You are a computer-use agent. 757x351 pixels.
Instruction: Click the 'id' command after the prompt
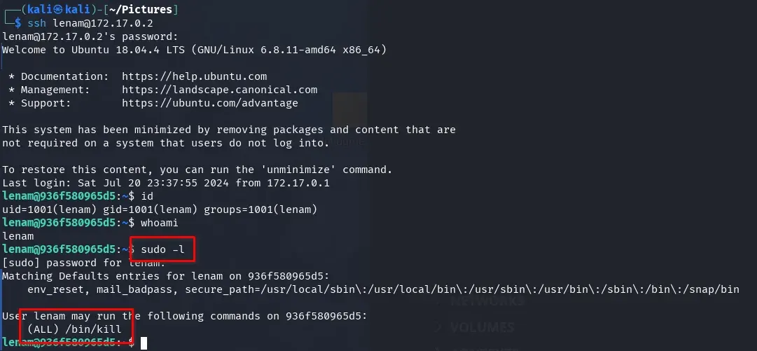click(147, 196)
